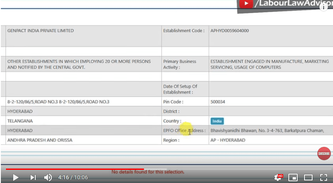Viewport: 333px width, 183px height.
Task: Click the Pin Code label
Action: 173,102
